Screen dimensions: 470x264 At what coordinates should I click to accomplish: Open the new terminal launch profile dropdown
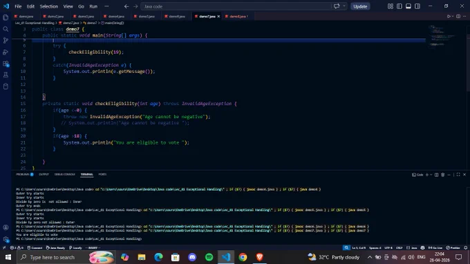point(431,175)
